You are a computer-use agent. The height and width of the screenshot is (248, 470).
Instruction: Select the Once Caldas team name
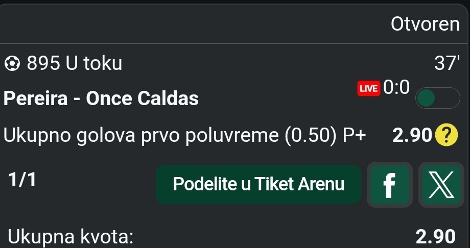tap(142, 98)
